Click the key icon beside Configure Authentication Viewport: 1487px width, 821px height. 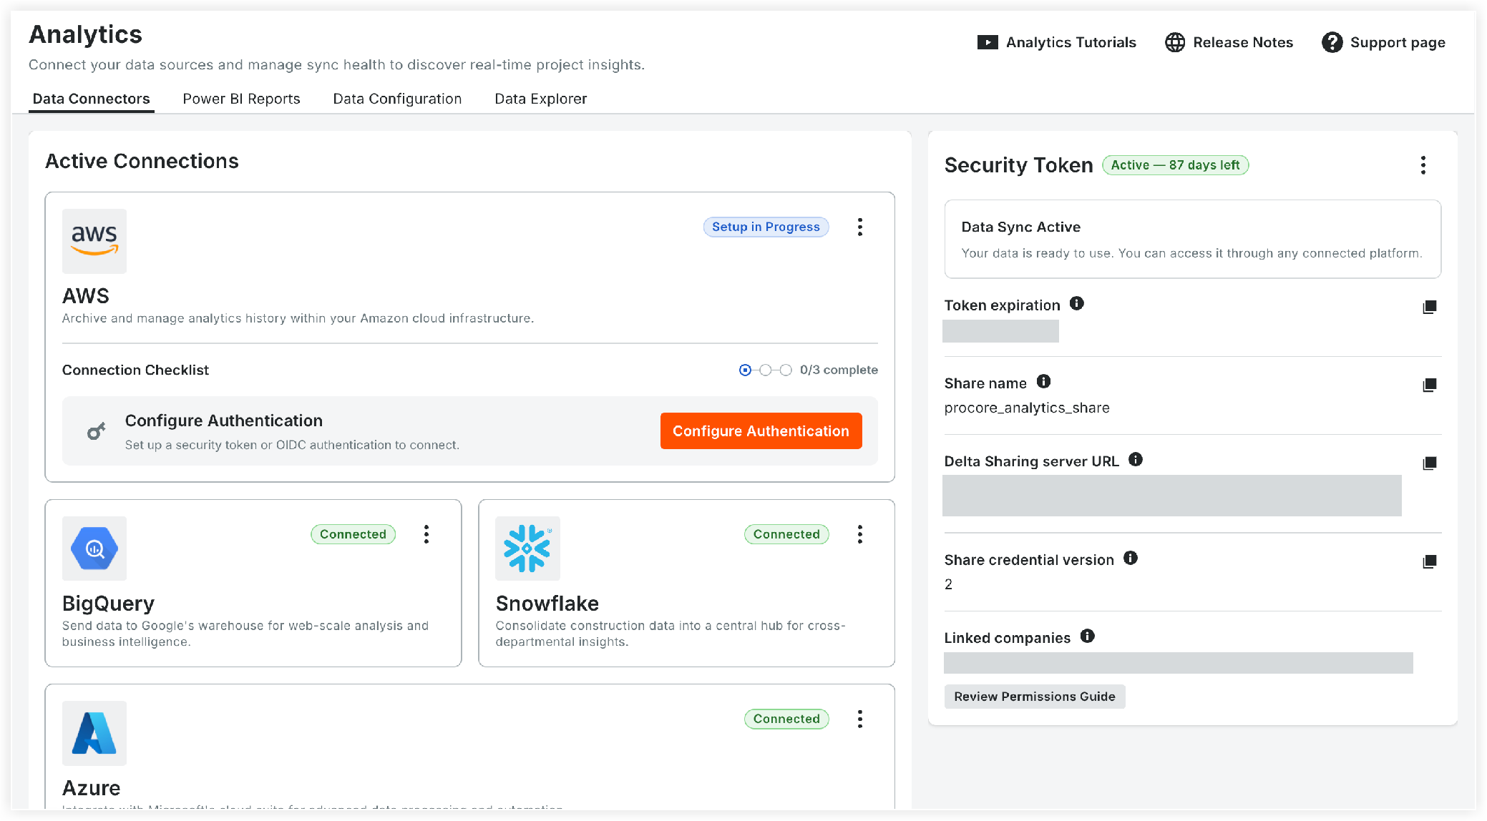[x=97, y=431]
